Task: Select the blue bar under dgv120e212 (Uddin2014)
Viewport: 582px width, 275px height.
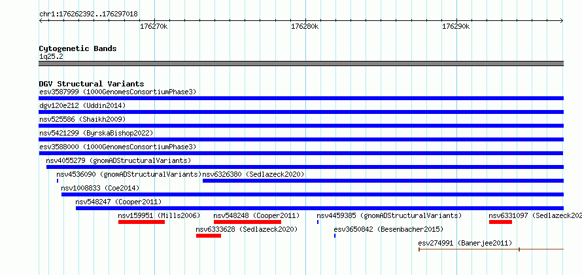Action: [x=301, y=112]
